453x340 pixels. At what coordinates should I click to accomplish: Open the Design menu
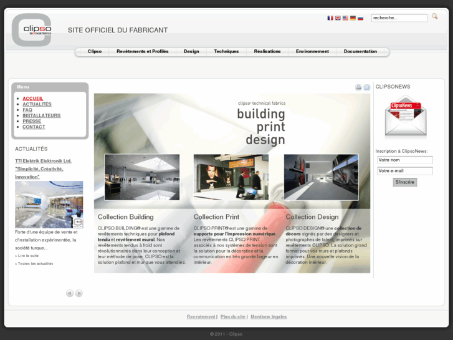[x=191, y=52]
